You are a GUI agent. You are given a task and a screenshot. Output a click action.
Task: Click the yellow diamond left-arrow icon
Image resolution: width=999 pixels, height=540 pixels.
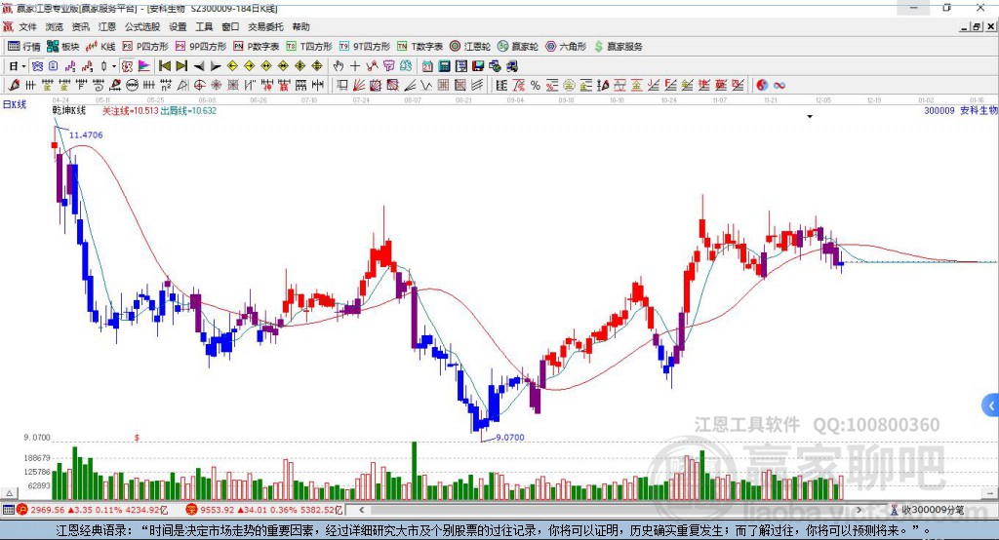[x=232, y=66]
